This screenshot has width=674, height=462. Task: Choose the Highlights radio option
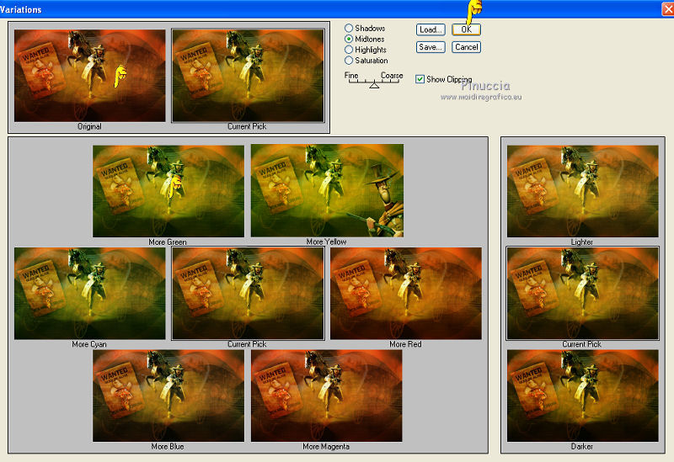click(x=349, y=50)
